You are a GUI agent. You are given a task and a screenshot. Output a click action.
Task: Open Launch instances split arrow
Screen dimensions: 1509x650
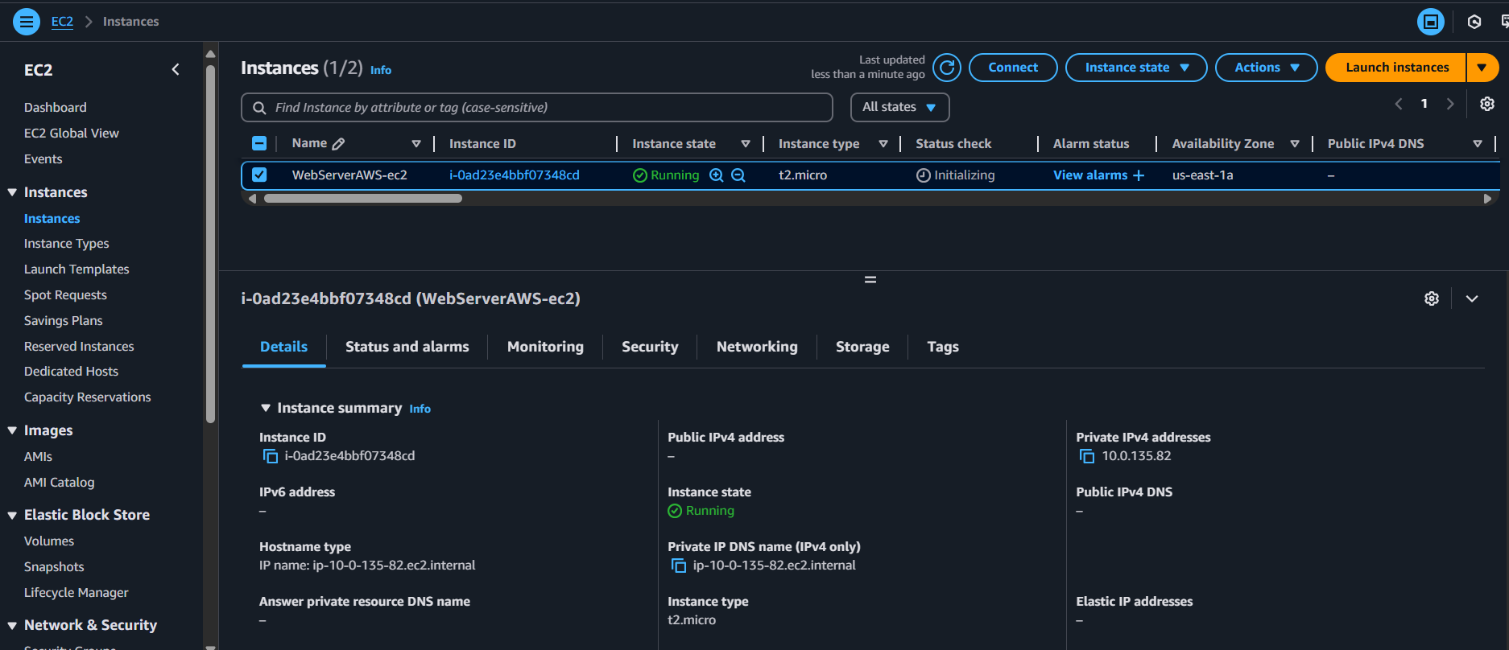coord(1482,68)
